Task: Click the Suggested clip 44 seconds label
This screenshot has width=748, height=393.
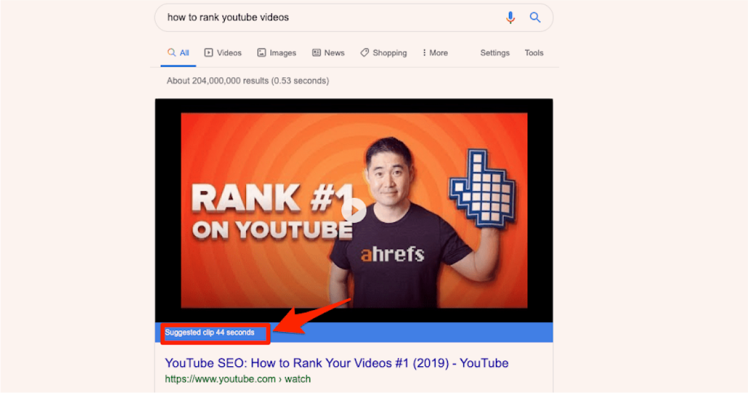Action: [210, 333]
